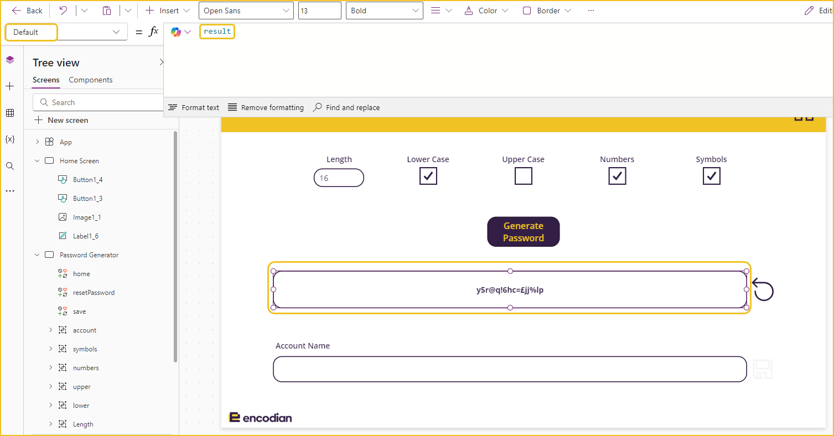This screenshot has width=834, height=436.
Task: Click the Account Name input field
Action: [x=510, y=369]
